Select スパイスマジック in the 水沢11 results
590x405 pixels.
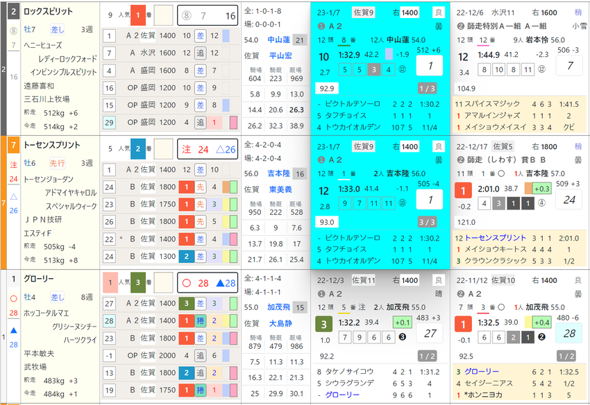[x=492, y=104]
